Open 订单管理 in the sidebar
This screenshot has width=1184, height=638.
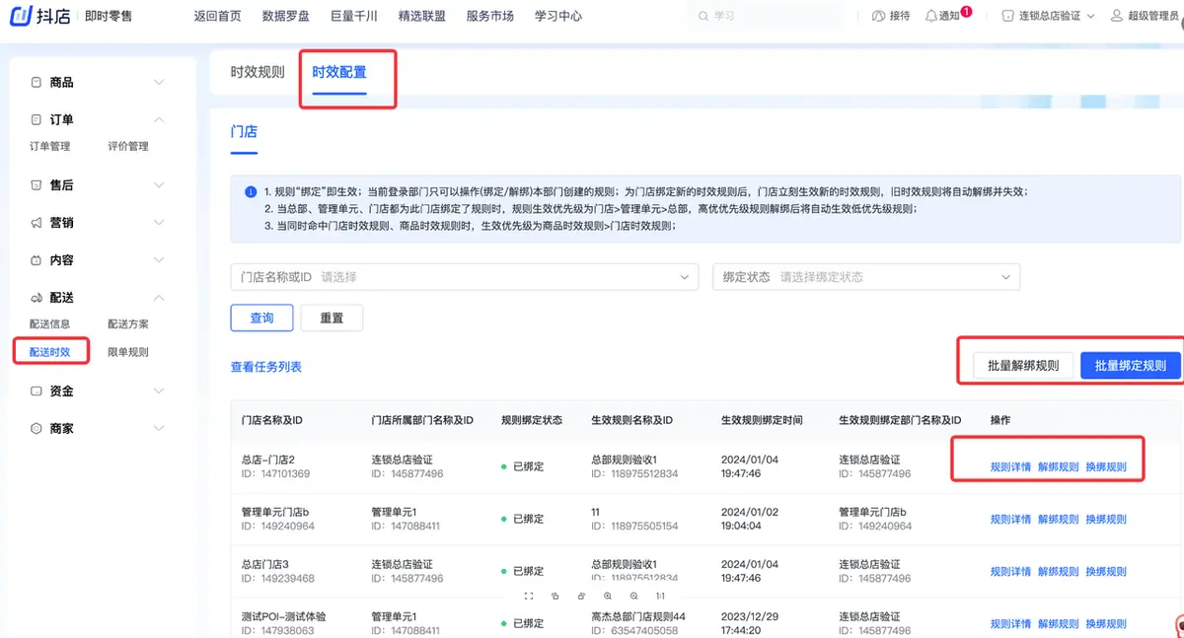[49, 146]
